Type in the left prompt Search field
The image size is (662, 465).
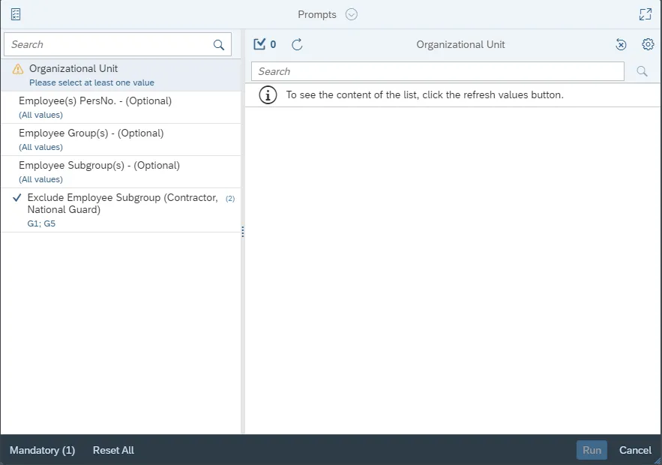point(109,45)
